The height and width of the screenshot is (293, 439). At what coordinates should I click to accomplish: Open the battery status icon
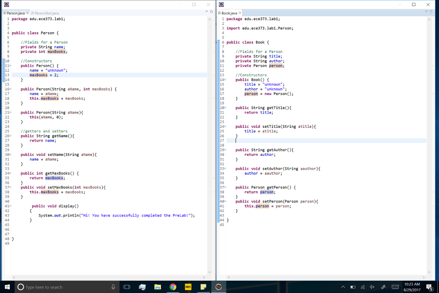(x=352, y=287)
